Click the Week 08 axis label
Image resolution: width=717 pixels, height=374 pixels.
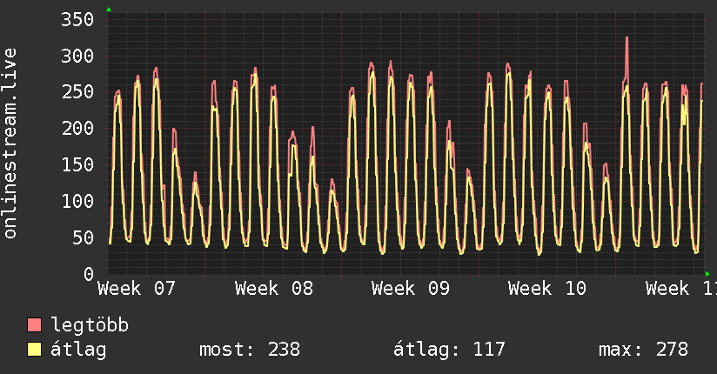(274, 288)
